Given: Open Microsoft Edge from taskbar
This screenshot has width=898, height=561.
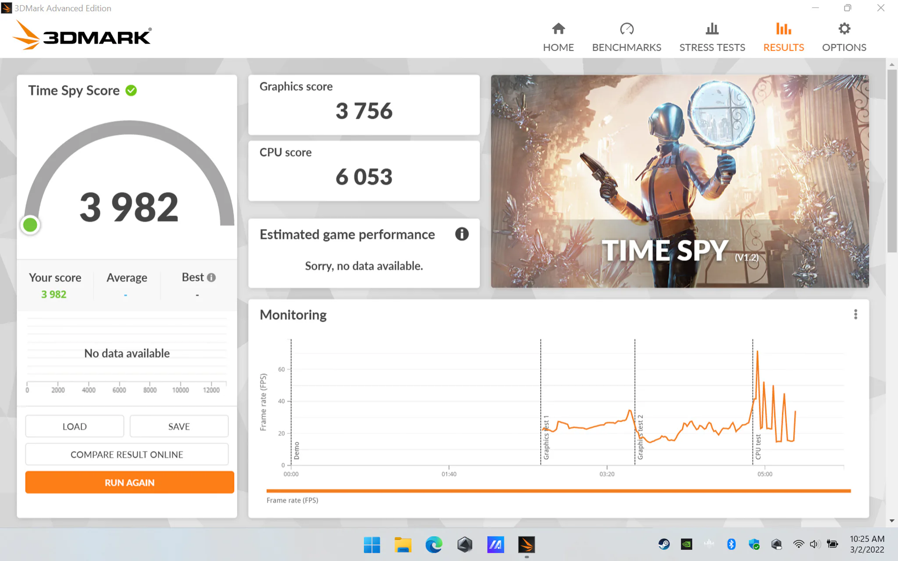Looking at the screenshot, I should coord(434,545).
